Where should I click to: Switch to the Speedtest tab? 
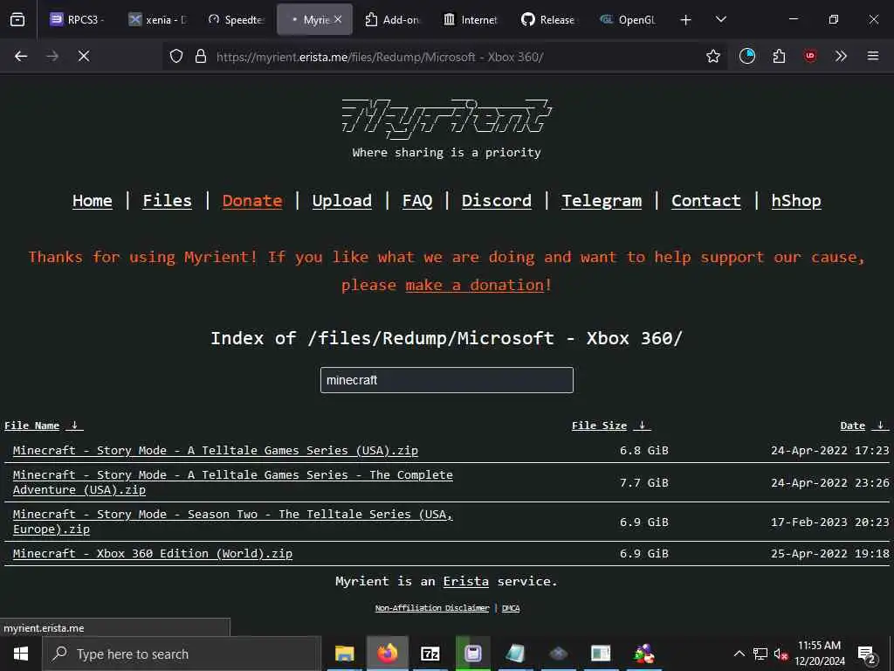click(237, 19)
